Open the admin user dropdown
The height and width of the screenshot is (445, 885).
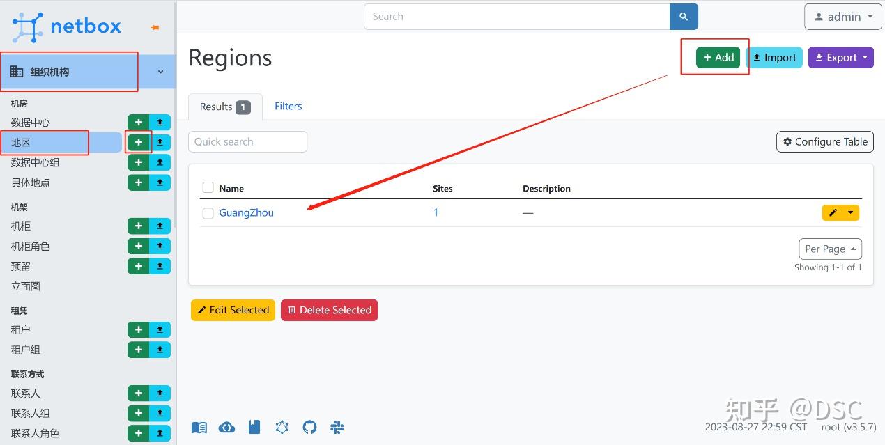pos(842,17)
